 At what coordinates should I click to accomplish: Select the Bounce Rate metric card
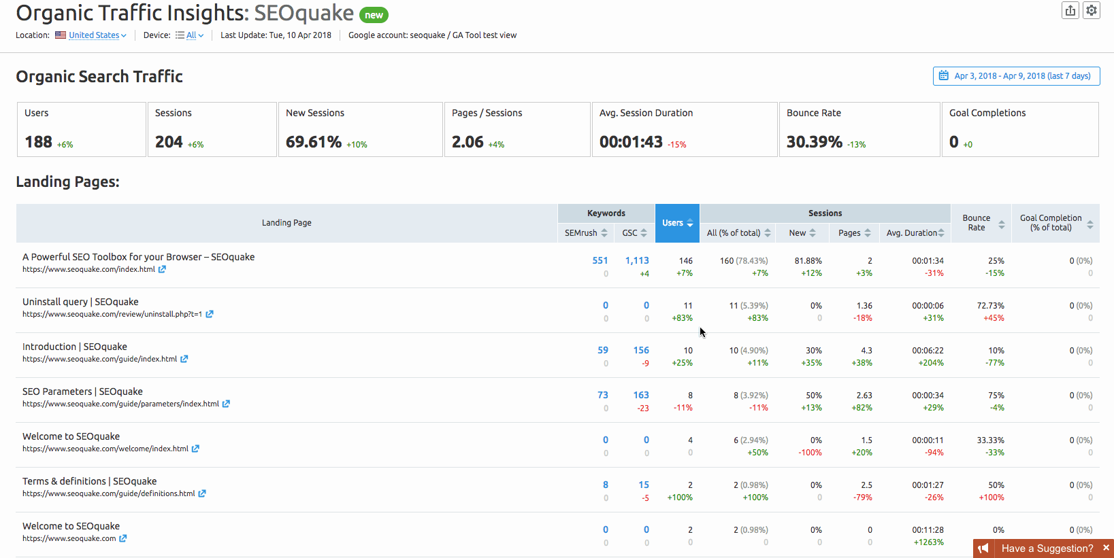859,129
